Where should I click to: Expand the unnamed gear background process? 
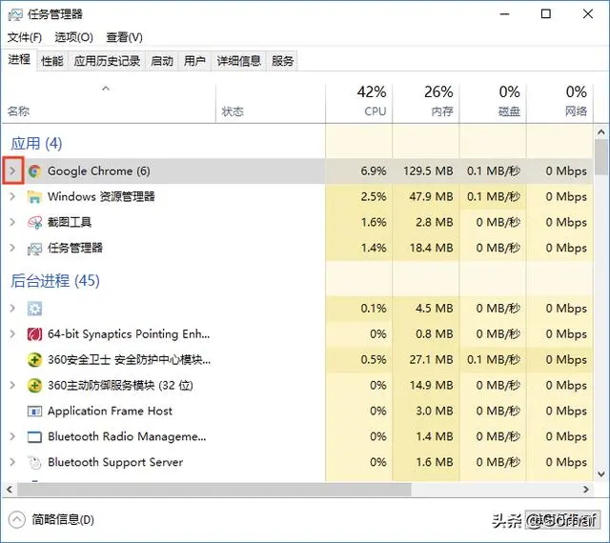pyautogui.click(x=12, y=308)
